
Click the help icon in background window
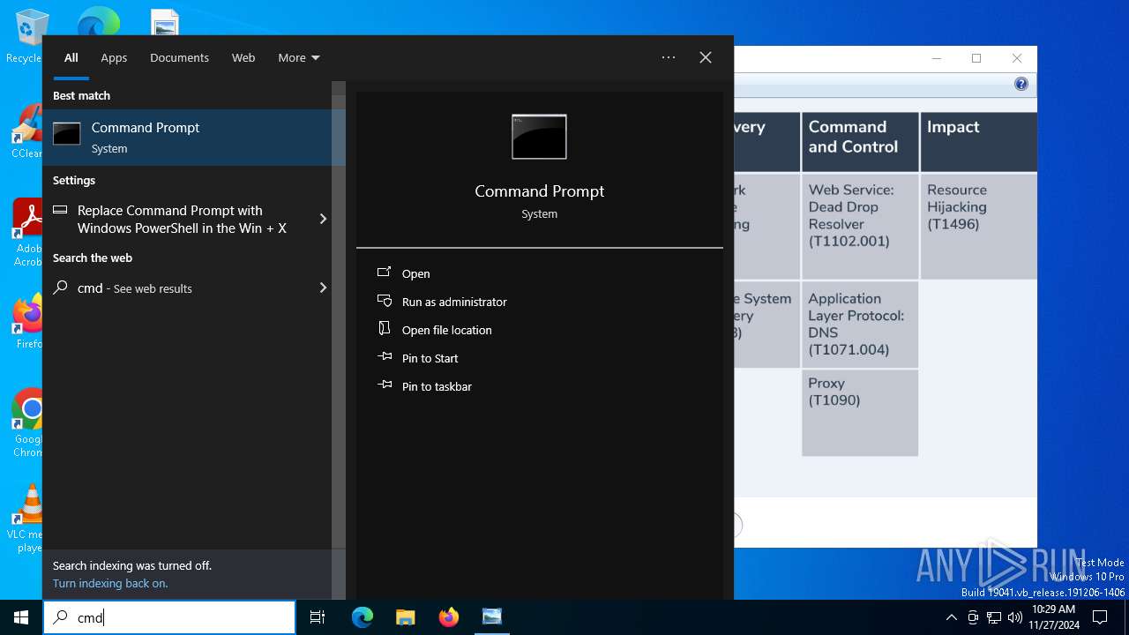click(1021, 84)
